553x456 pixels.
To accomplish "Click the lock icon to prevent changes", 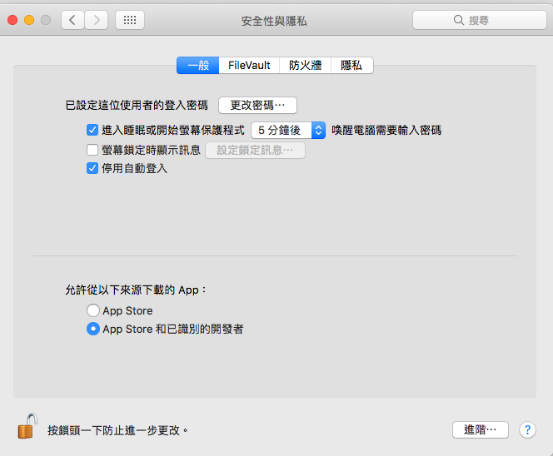I will point(27,426).
